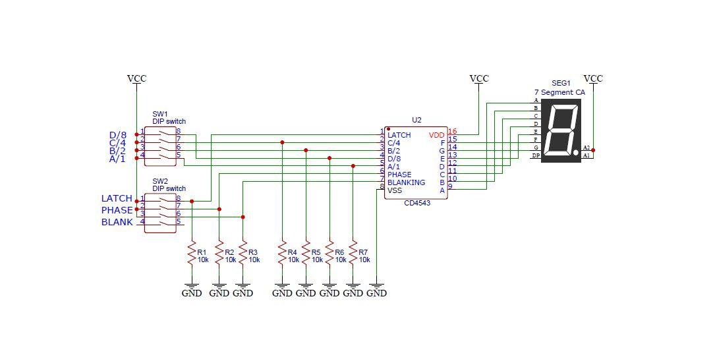Click the blue PHASE net label beside SW2
The height and width of the screenshot is (357, 713).
(117, 210)
